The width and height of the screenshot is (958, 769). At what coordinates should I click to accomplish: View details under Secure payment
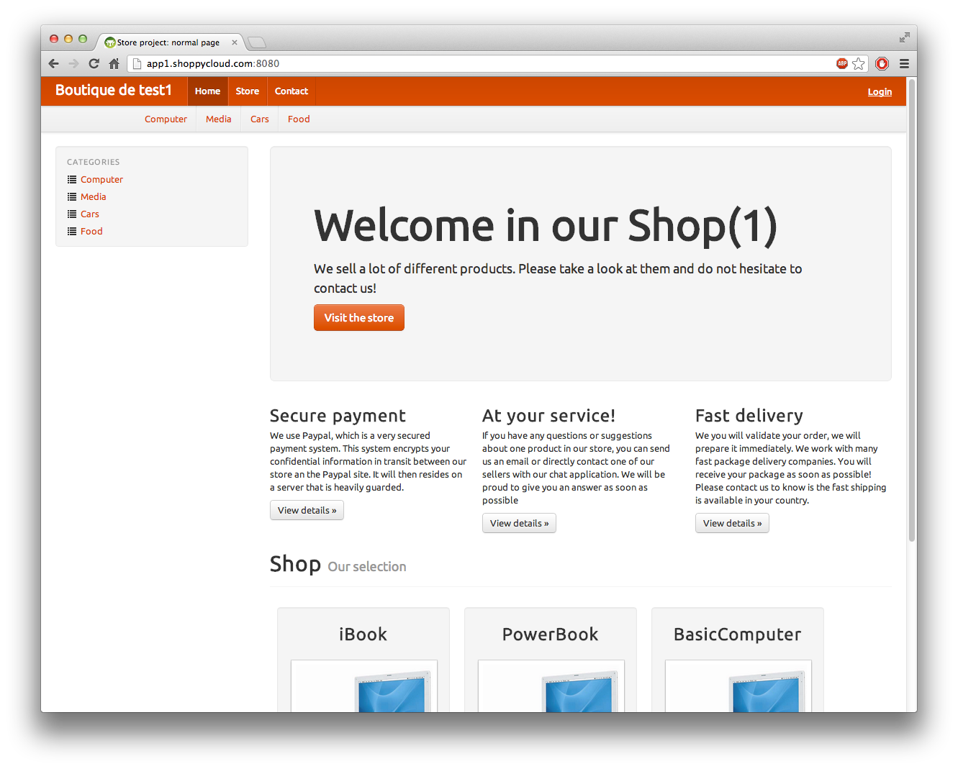(x=307, y=511)
